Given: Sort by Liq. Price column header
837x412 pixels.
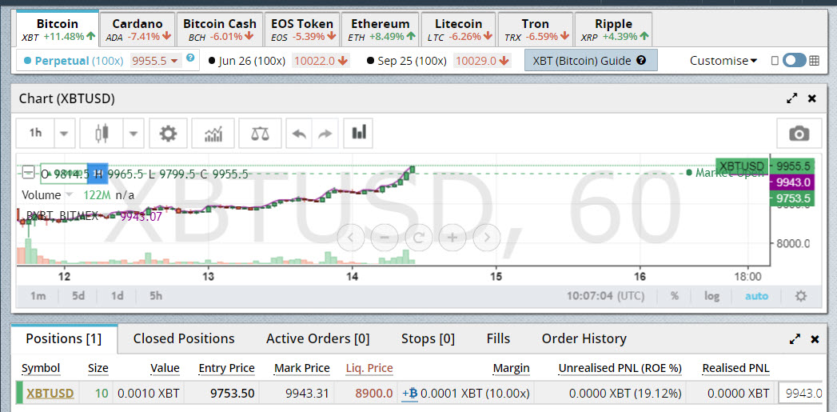Looking at the screenshot, I should (x=369, y=368).
